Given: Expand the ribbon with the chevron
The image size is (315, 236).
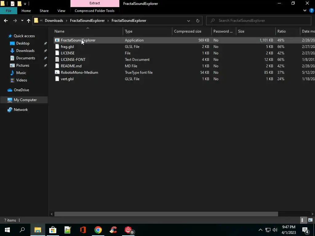Looking at the screenshot, I should 305,11.
